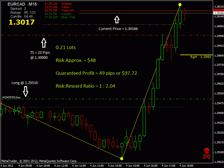This screenshot has width=224, height=168.
Task: Click the "4 Jun 16:00" time label
Action: tap(151, 165)
